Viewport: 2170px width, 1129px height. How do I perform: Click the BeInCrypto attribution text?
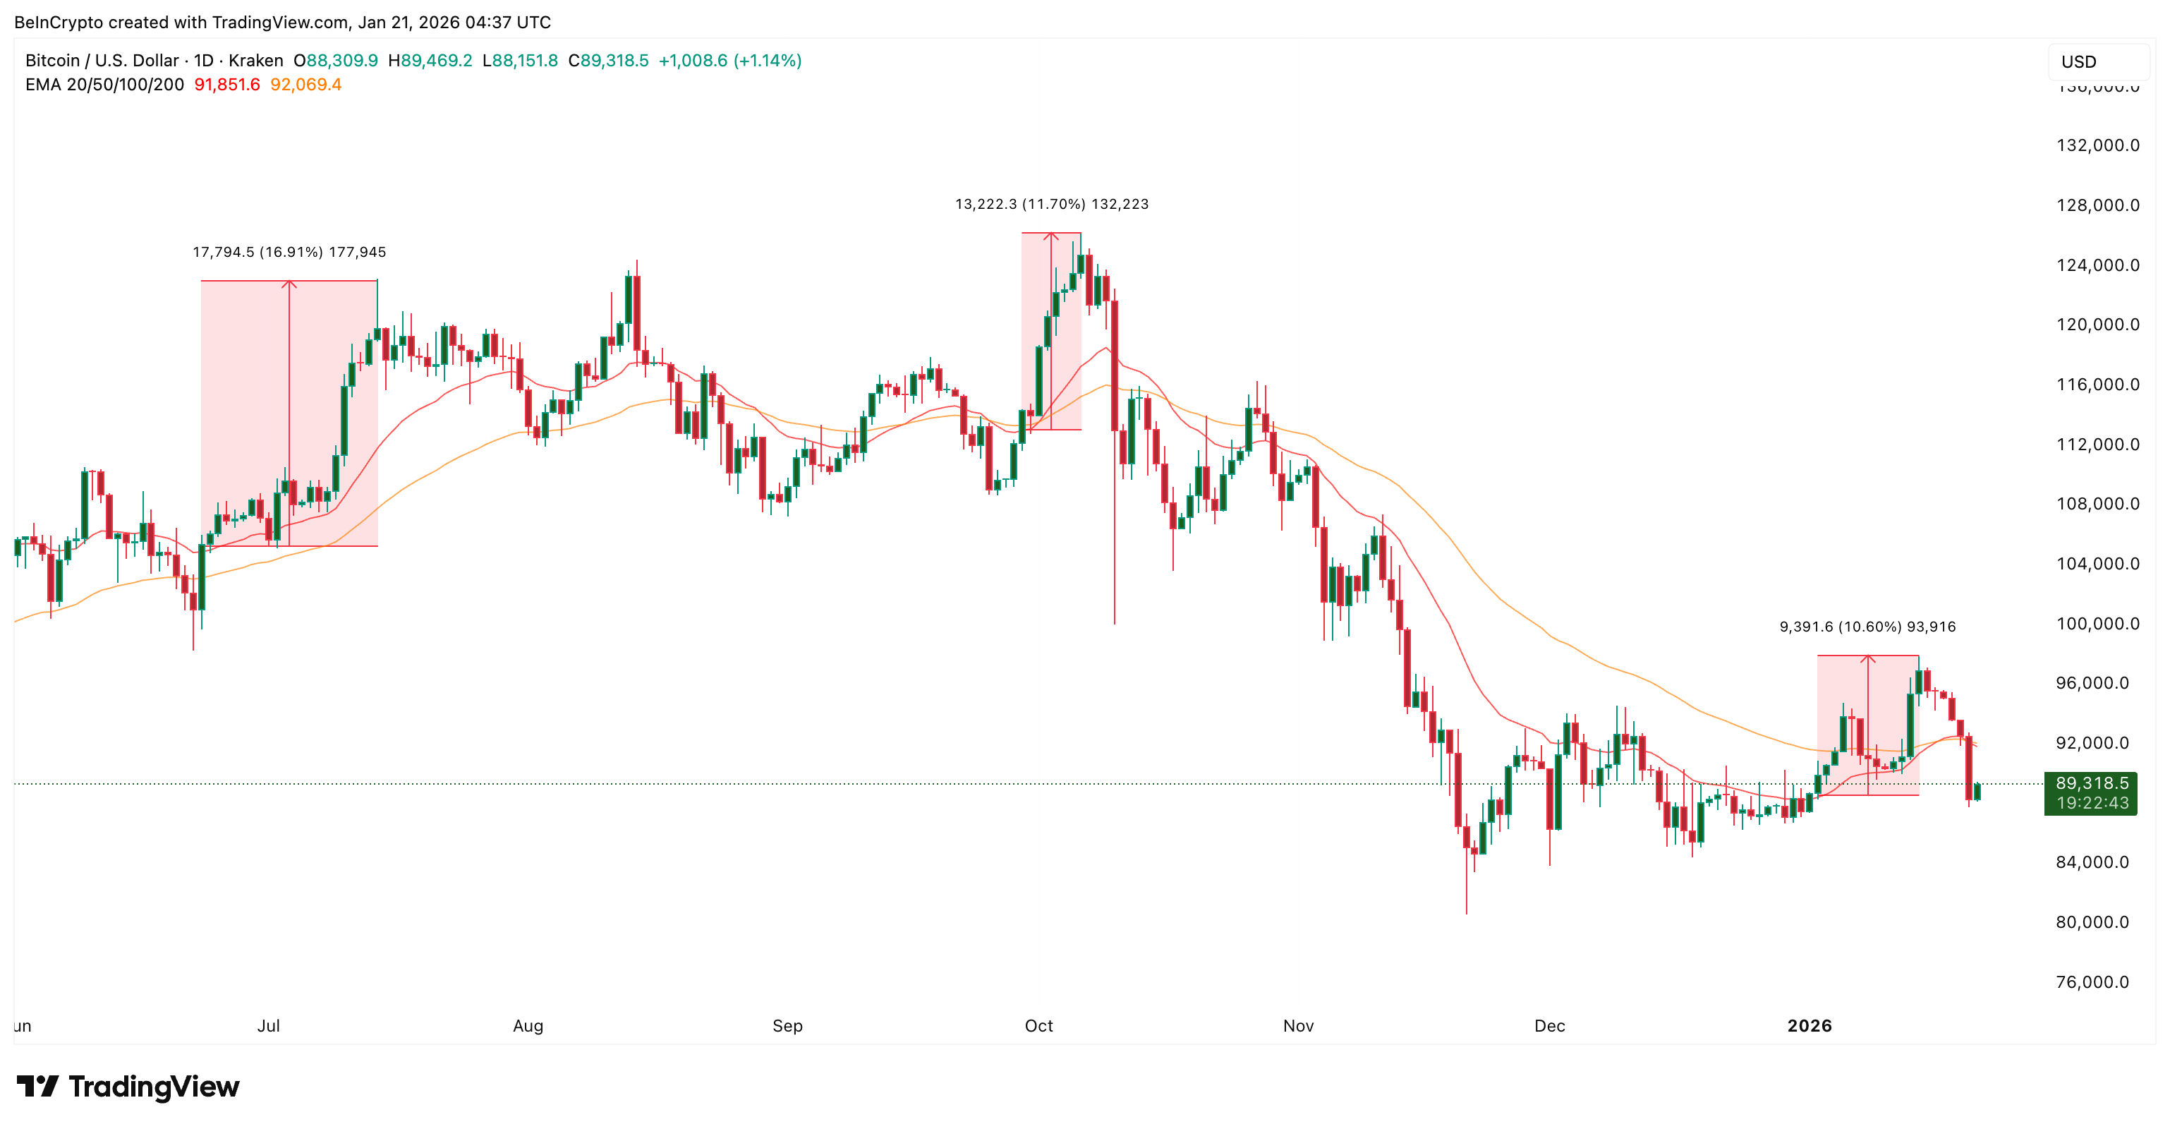coord(282,22)
